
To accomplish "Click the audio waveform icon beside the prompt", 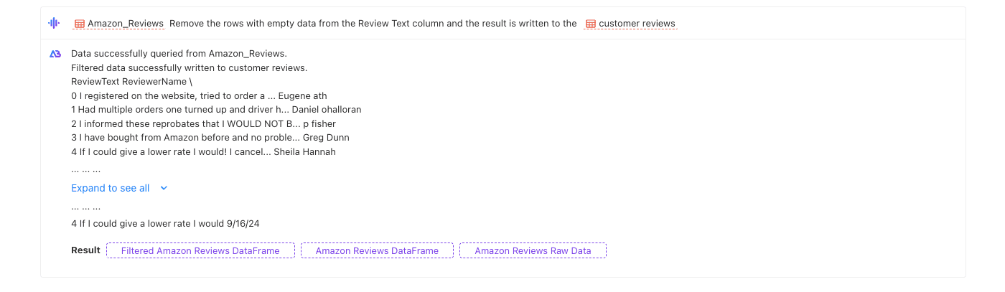I will (55, 23).
